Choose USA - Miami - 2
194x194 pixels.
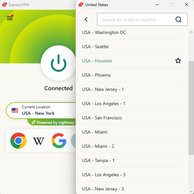[x=98, y=146]
